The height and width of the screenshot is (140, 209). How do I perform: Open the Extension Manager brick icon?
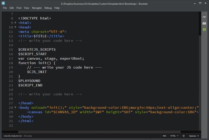204,23
